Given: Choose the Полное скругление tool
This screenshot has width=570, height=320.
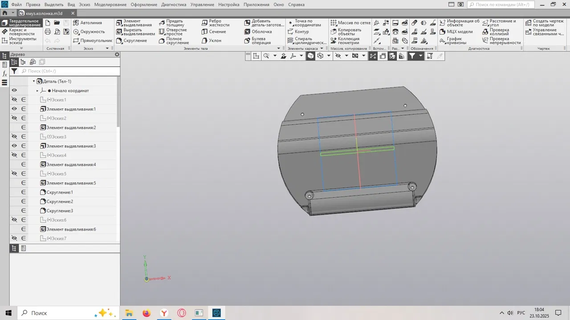Looking at the screenshot, I should [174, 41].
